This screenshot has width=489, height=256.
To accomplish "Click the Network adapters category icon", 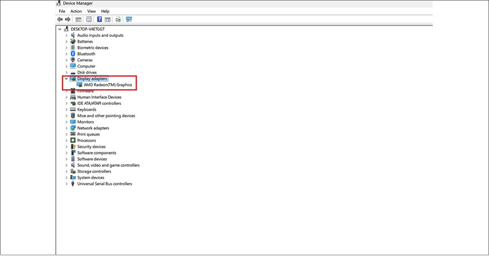I will pos(73,128).
